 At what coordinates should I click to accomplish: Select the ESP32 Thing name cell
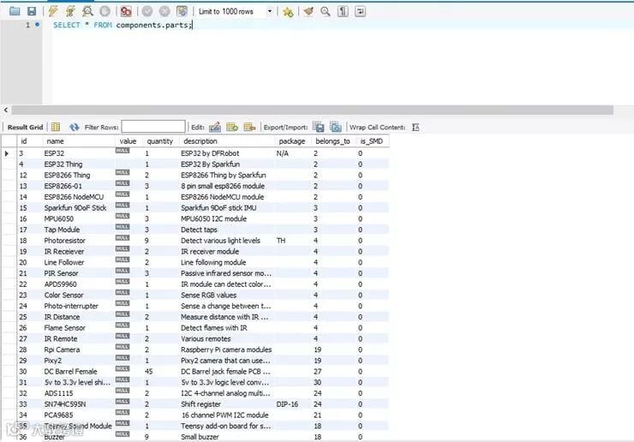click(x=63, y=164)
